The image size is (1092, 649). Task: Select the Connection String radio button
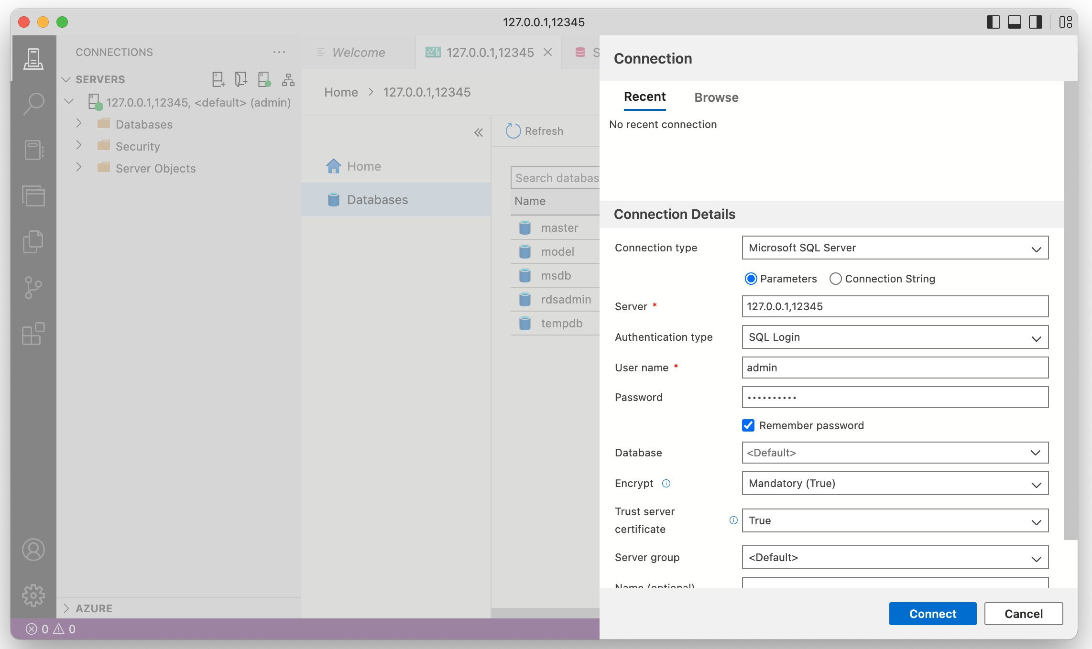pyautogui.click(x=835, y=279)
